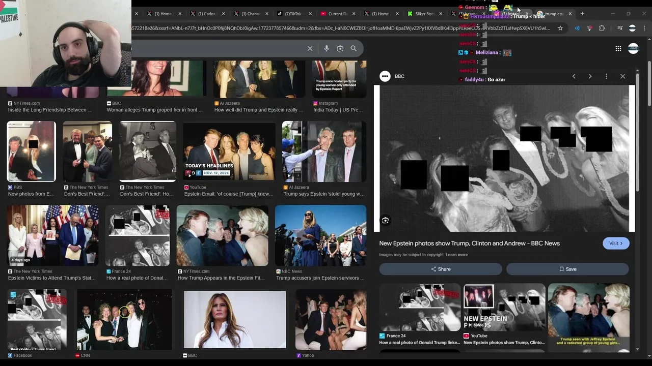Viewport: 652px width, 366px height.
Task: Clear the Google search box text
Action: point(310,48)
